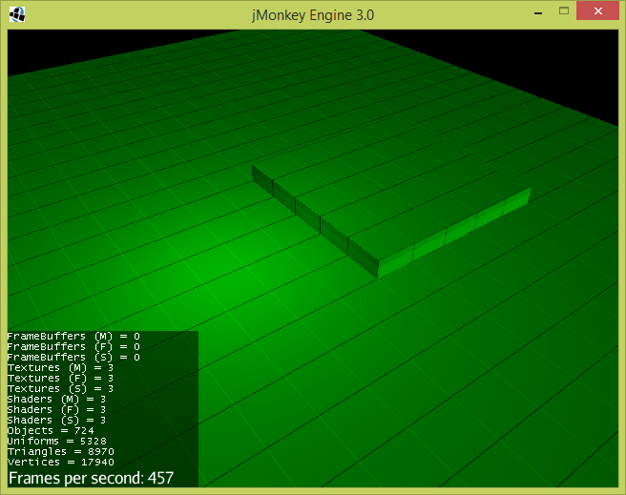Click the jMonkey Engine app icon
The width and height of the screenshot is (626, 495).
pyautogui.click(x=17, y=14)
